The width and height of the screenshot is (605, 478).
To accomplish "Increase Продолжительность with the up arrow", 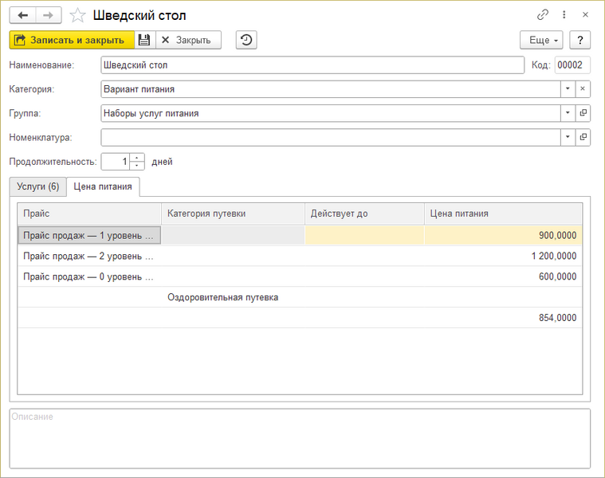I will [137, 157].
